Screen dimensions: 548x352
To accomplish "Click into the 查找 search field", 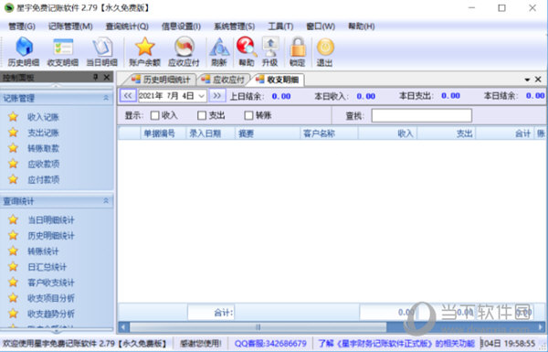I will [x=421, y=115].
